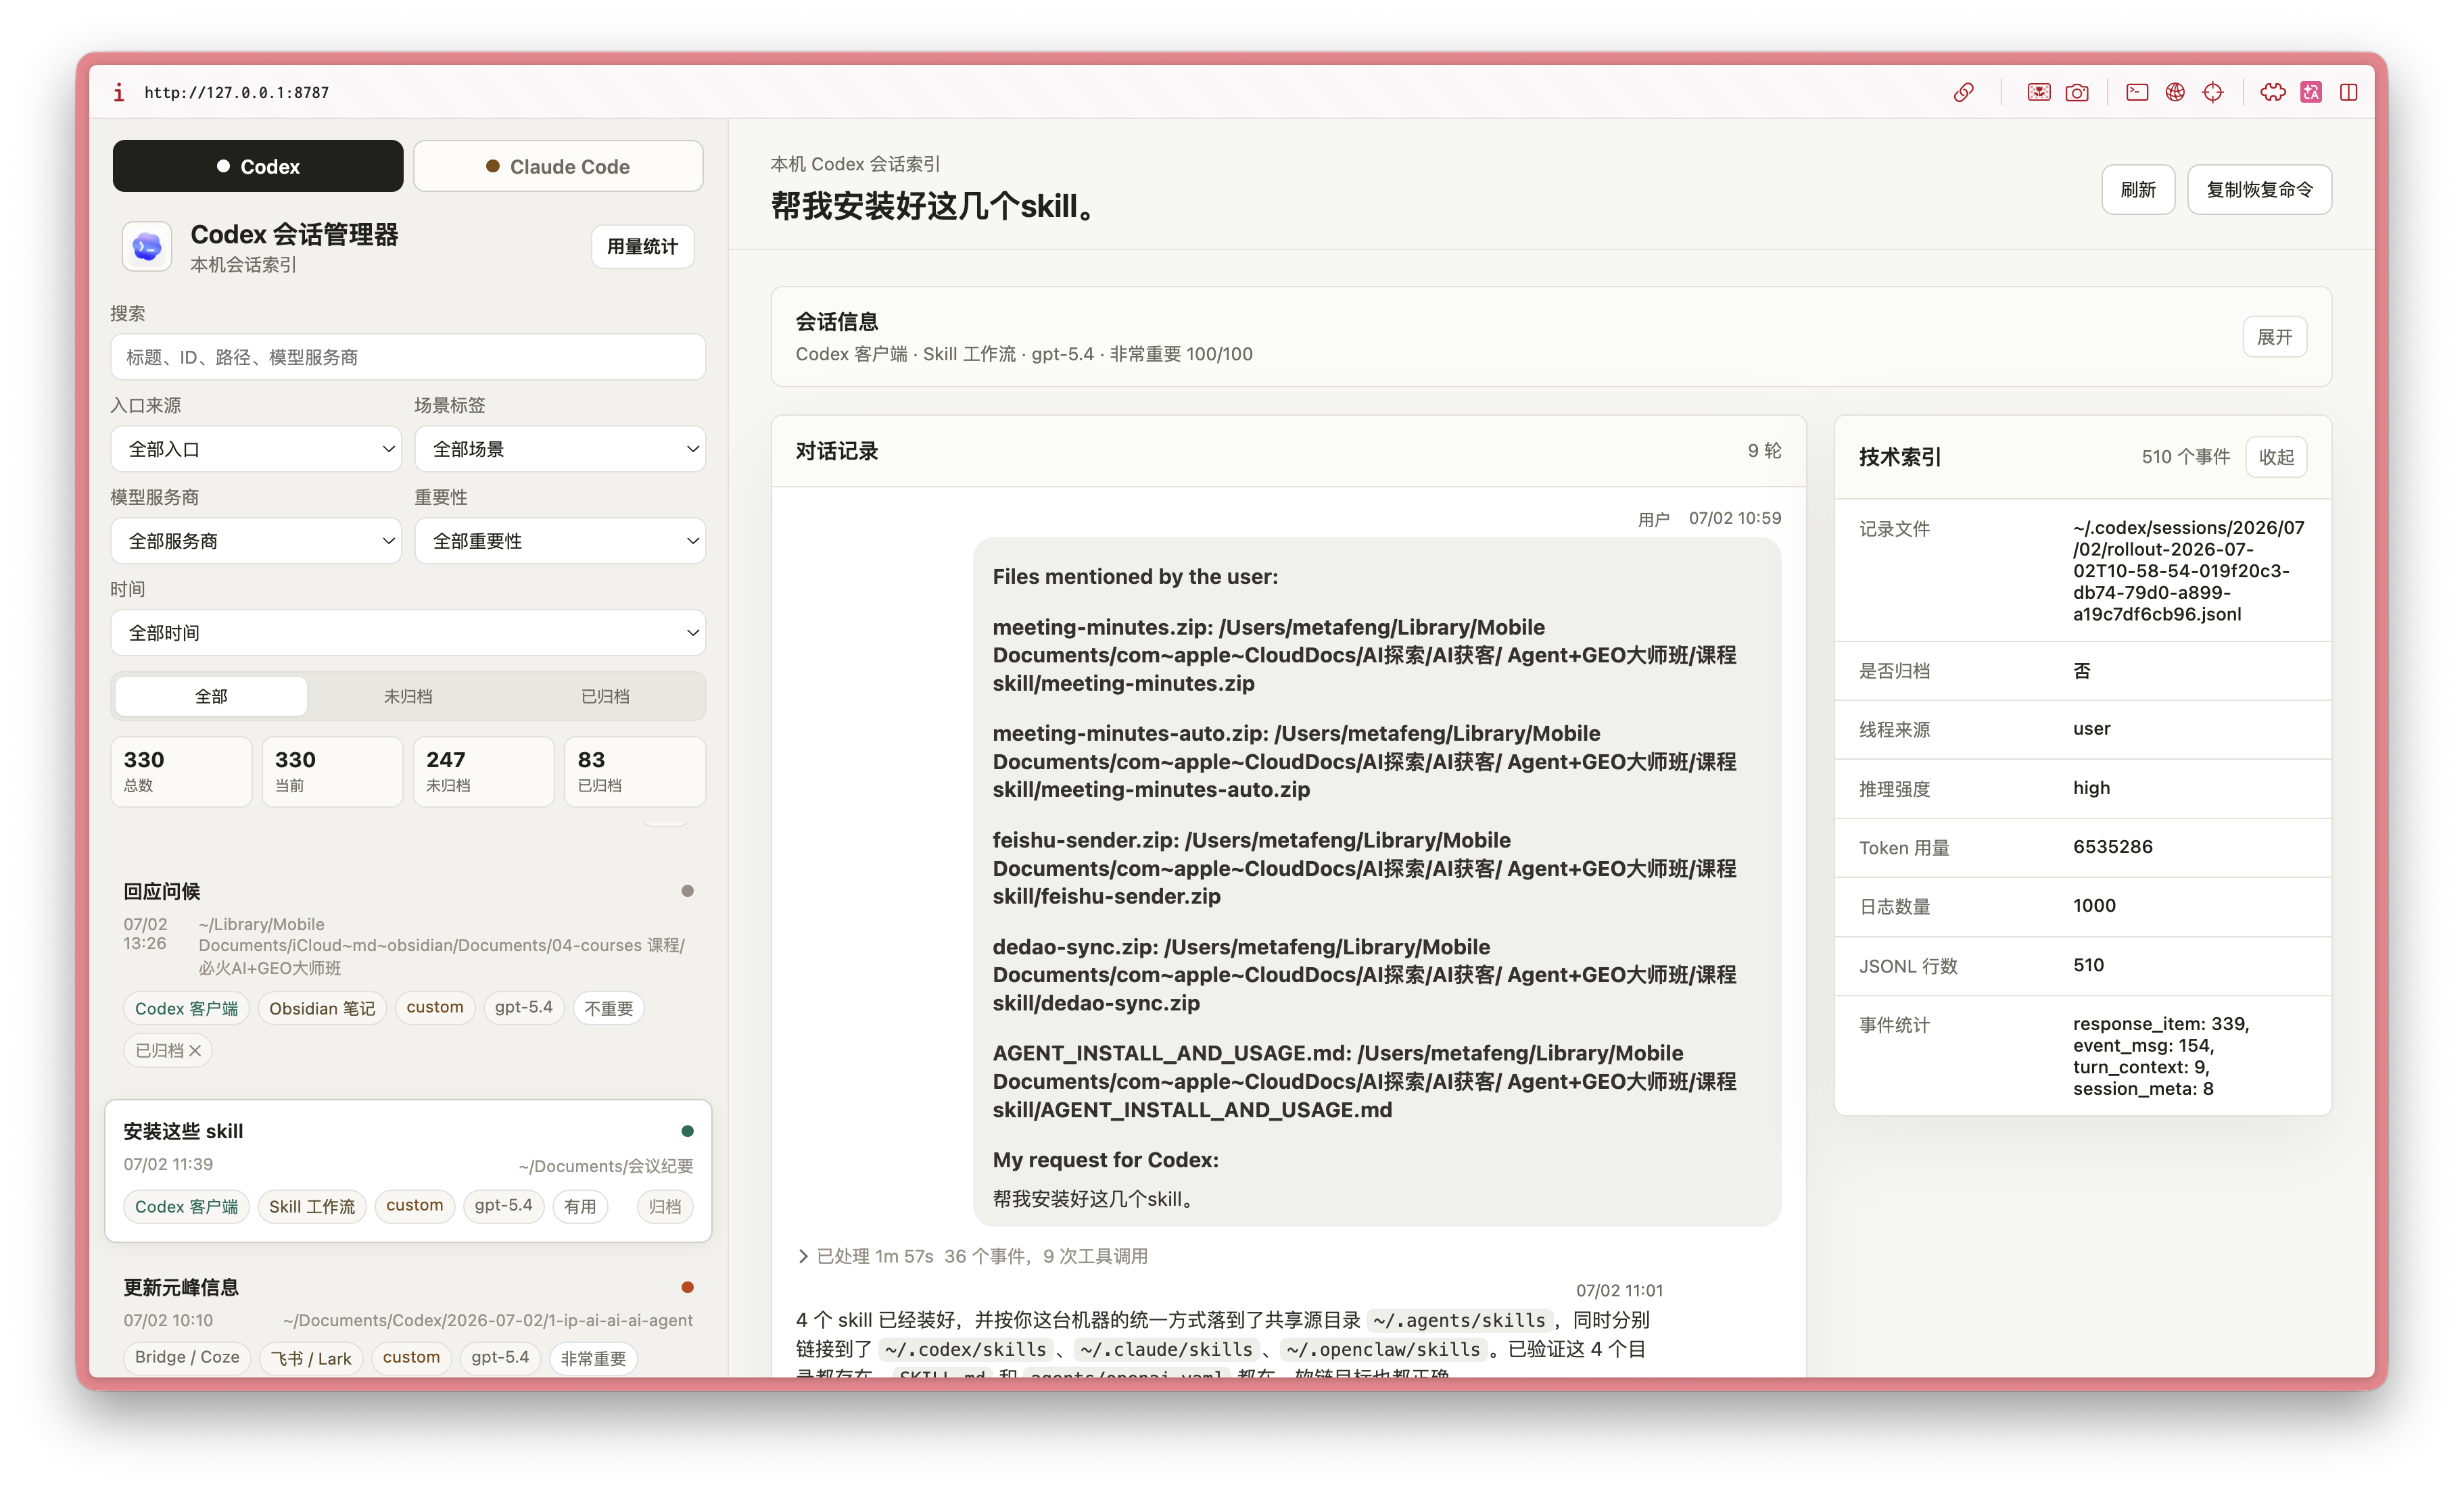Click the globe network icon

pyautogui.click(x=2175, y=93)
